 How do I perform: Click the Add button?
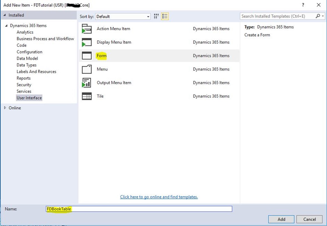281,219
